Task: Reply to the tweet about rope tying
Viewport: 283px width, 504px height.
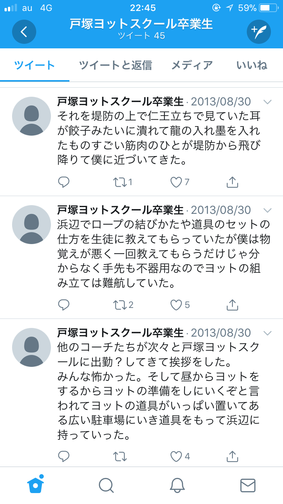Action: pyautogui.click(x=64, y=305)
